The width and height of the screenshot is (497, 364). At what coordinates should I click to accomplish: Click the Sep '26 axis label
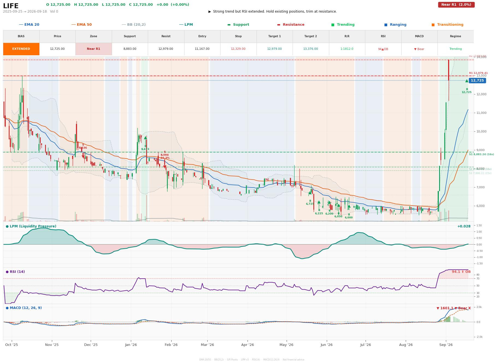[x=446, y=345]
